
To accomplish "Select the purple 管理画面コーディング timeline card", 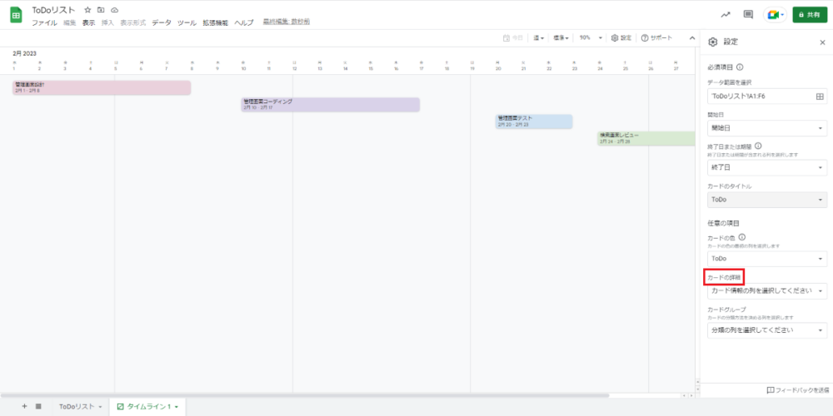I will [x=330, y=104].
